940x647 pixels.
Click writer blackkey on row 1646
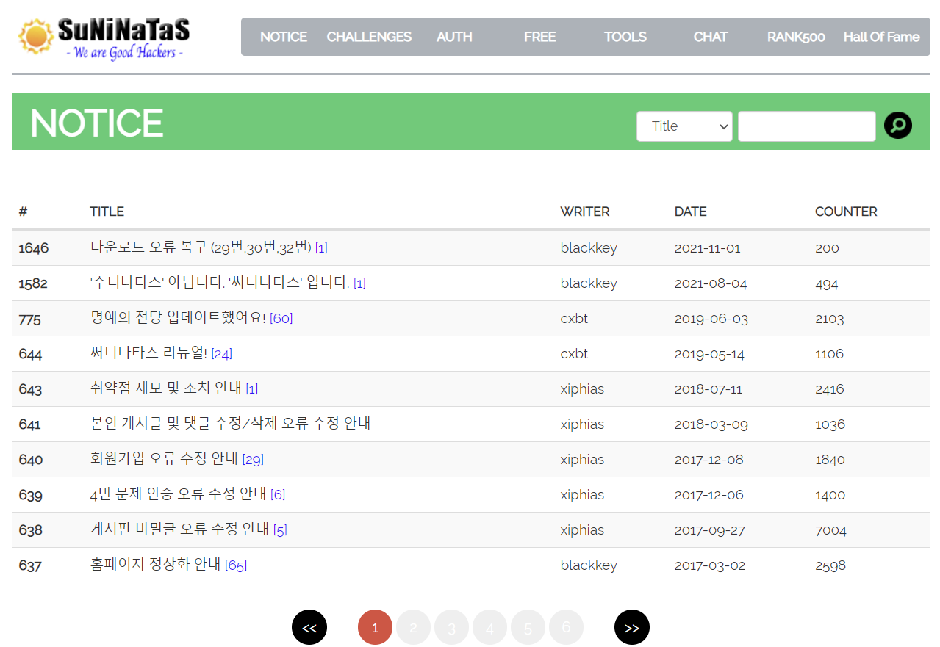coord(589,248)
